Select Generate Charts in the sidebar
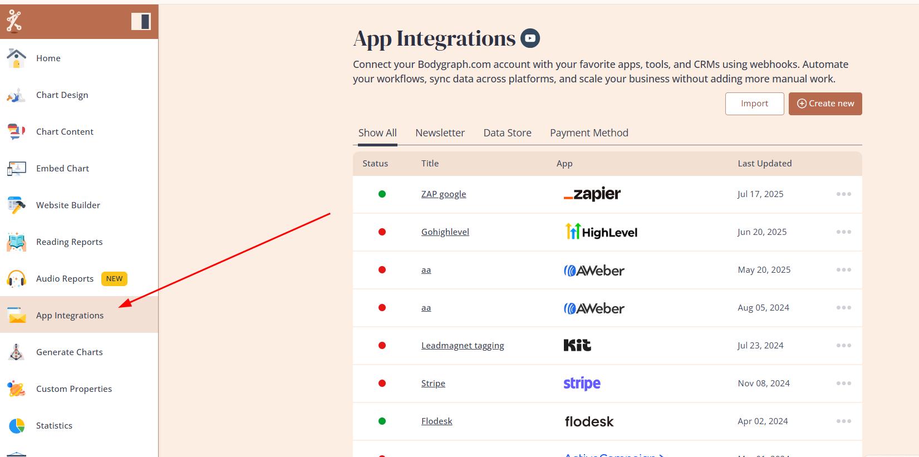Viewport: 919px width, 457px height. pos(69,352)
